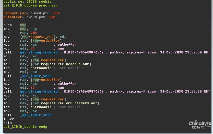Click the request_rec.err_headers_out field reference
This screenshot has width=213, height=134.
pos(69,103)
